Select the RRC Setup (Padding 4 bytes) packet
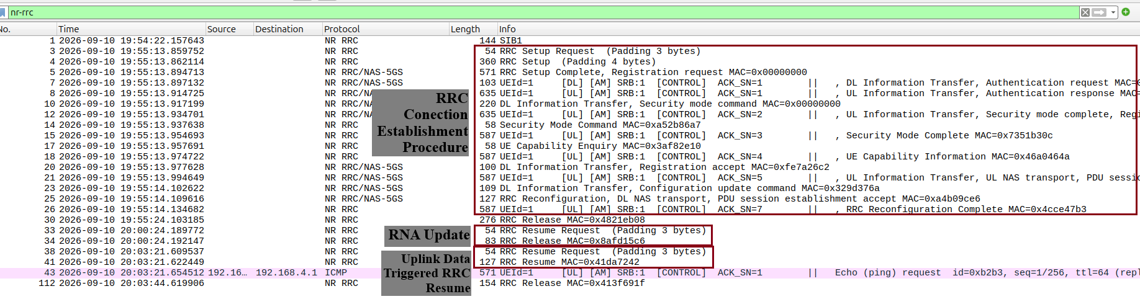1140x299 pixels. pos(570,62)
